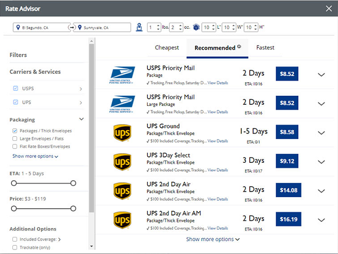The width and height of the screenshot is (338, 254).
Task: Expand the UPS services chevron
Action: pyautogui.click(x=81, y=103)
